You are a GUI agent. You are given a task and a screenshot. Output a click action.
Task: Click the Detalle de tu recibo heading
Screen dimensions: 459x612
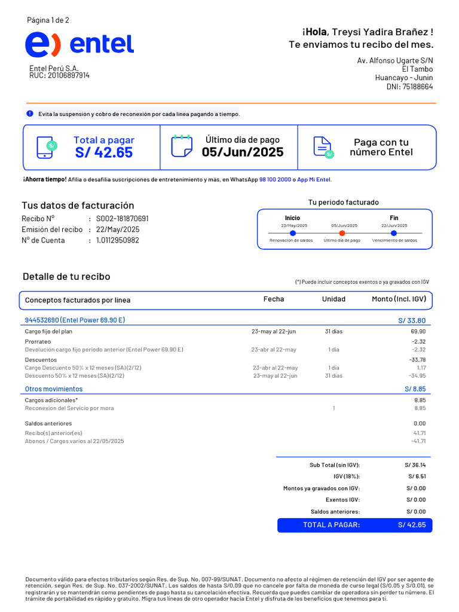pyautogui.click(x=66, y=276)
